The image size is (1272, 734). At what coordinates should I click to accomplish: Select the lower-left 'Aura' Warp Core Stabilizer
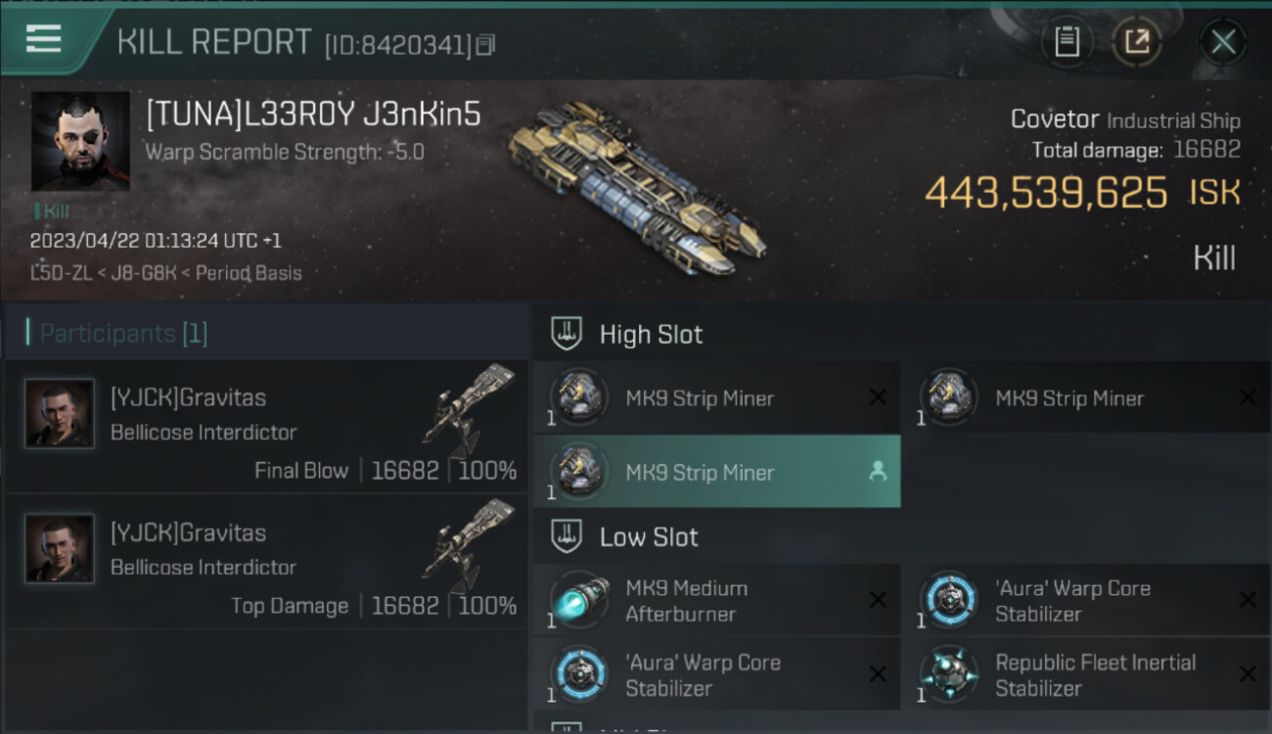point(717,675)
